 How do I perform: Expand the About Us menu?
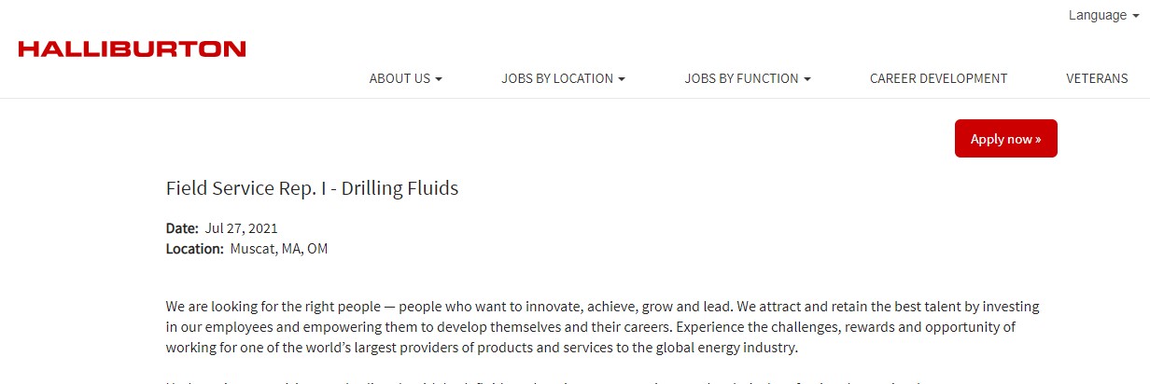pos(400,78)
